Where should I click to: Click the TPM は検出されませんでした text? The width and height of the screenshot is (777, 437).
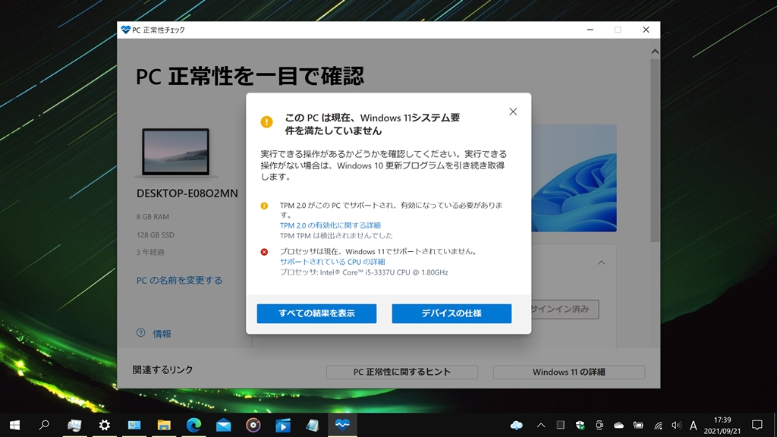pyautogui.click(x=336, y=236)
